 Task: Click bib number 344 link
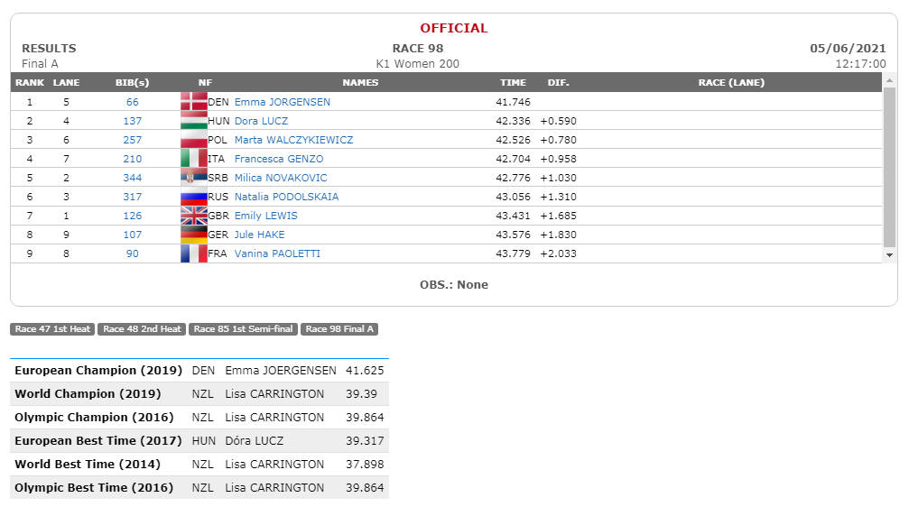(132, 178)
